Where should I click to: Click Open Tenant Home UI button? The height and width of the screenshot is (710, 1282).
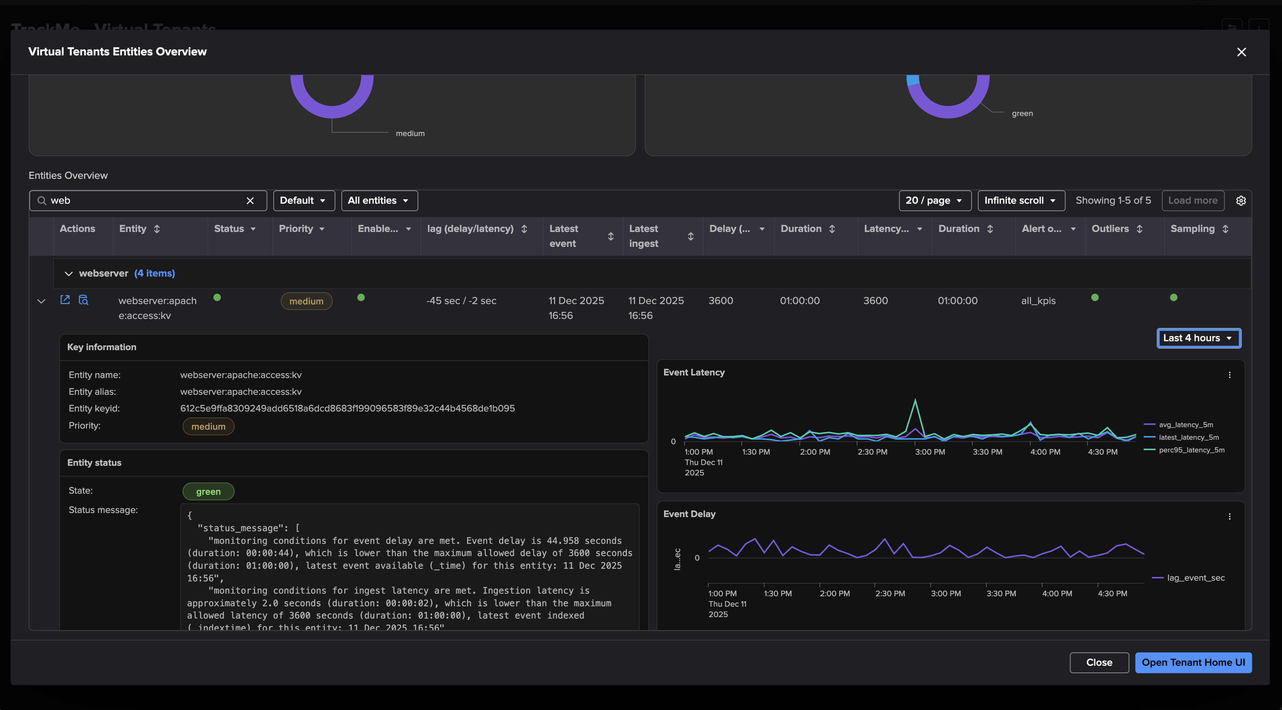(1193, 662)
